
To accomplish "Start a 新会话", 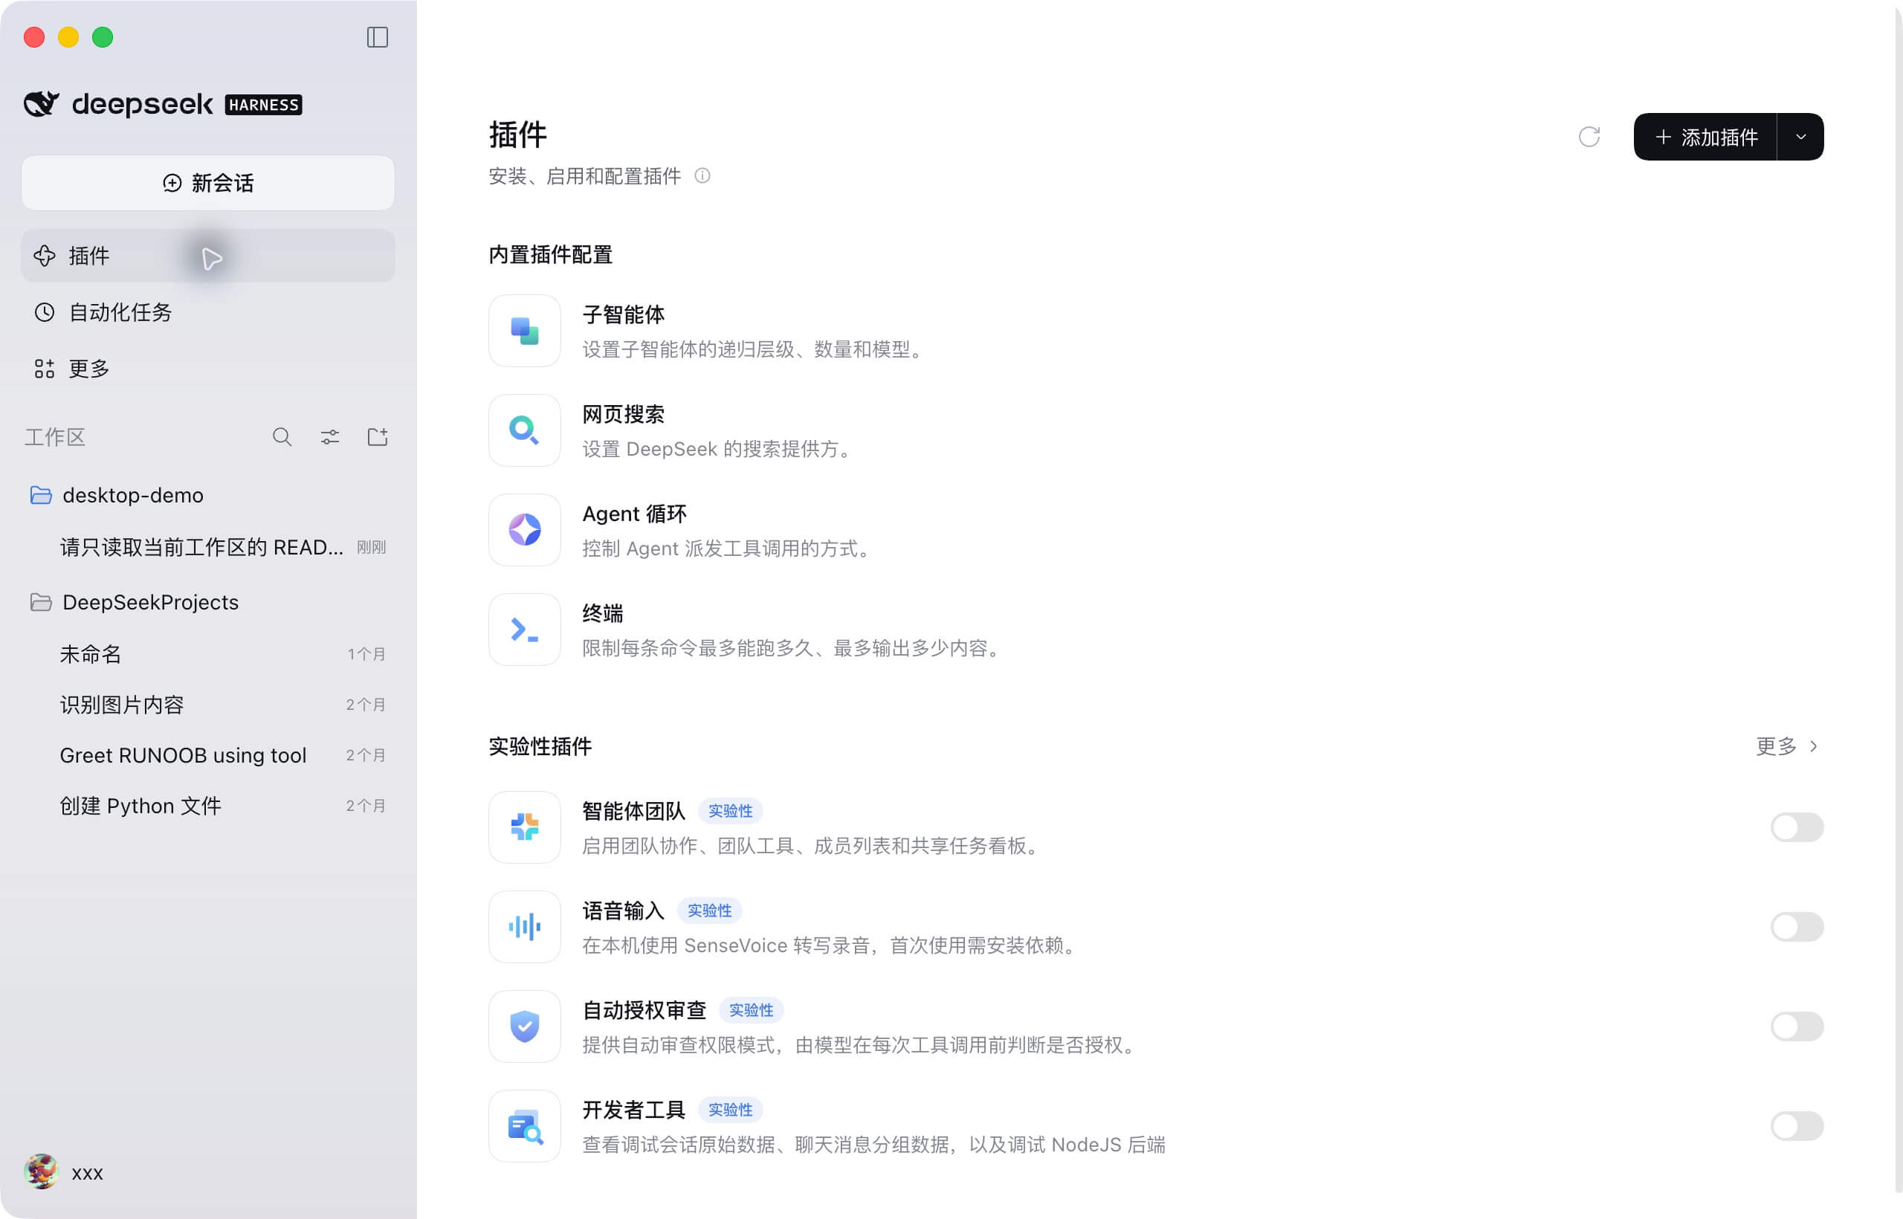I will tap(208, 183).
